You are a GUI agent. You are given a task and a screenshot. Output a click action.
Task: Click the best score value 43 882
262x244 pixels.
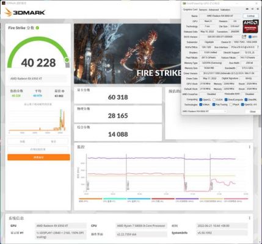[x=59, y=96]
